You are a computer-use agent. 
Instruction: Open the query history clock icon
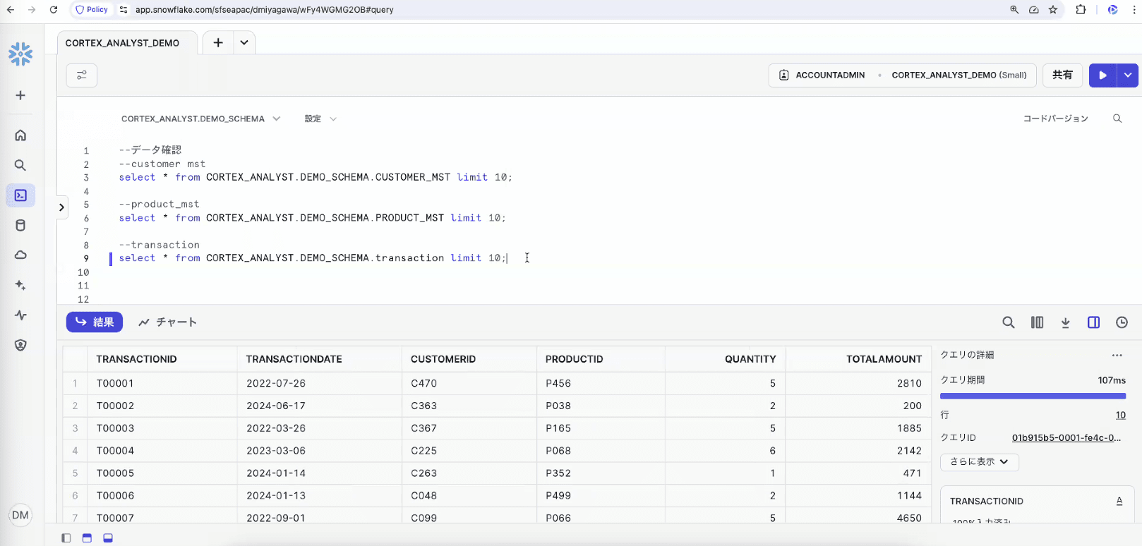pos(1122,322)
